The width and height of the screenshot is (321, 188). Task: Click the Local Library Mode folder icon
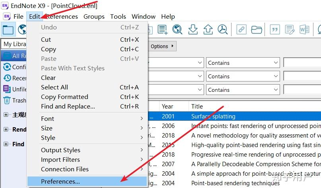(x=8, y=30)
